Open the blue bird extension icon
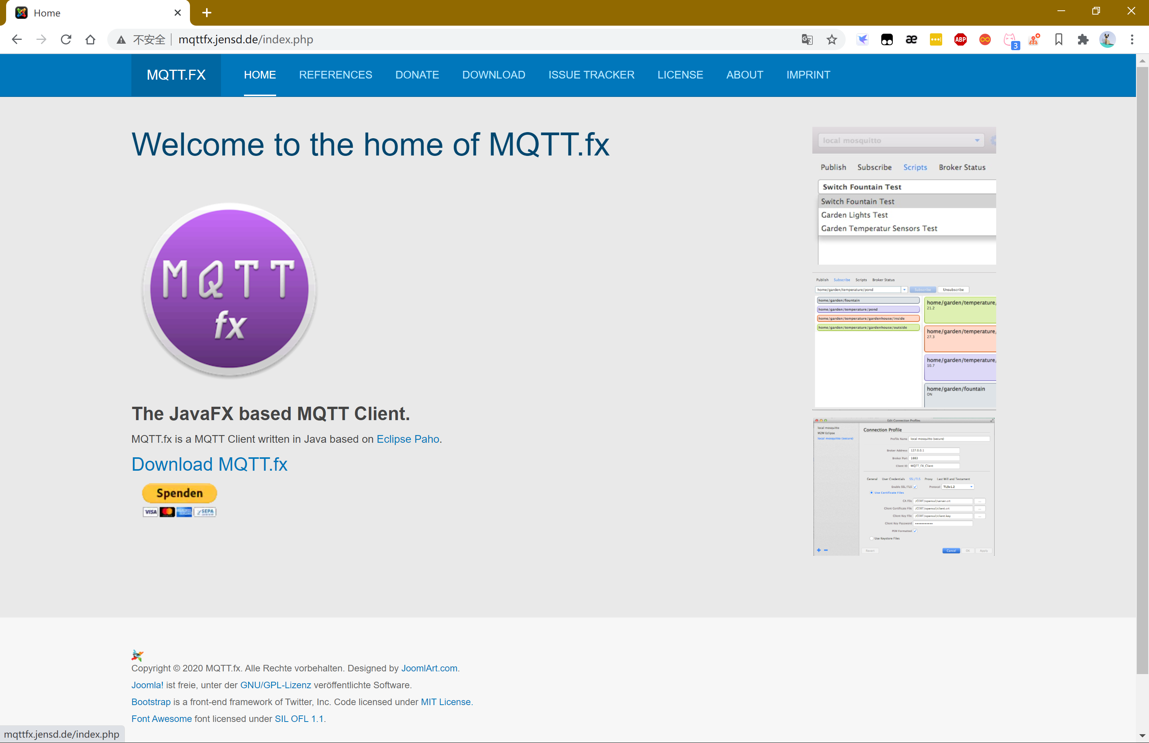The width and height of the screenshot is (1149, 743). [863, 39]
